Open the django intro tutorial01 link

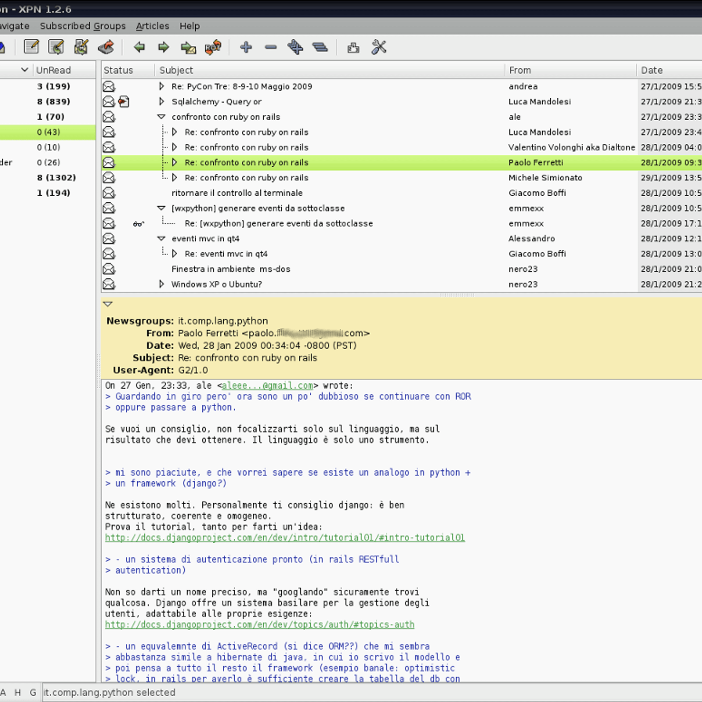tap(285, 538)
